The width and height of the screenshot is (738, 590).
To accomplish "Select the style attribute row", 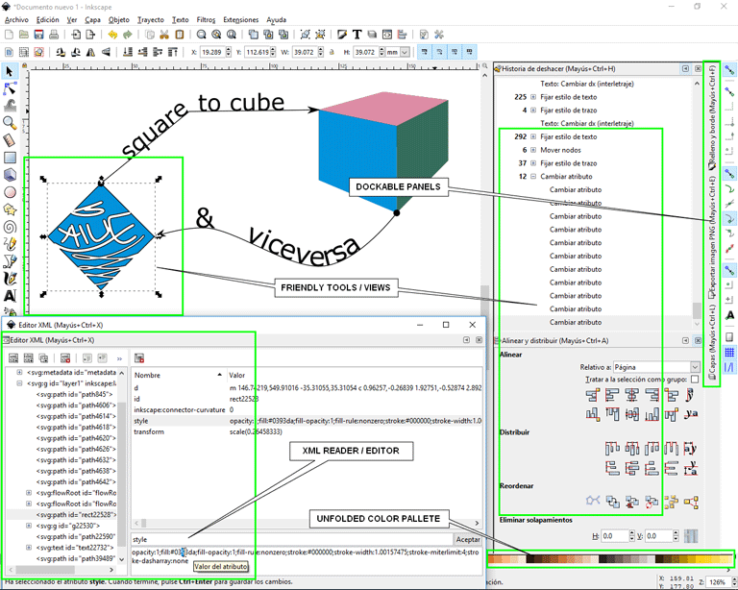I will 307,421.
